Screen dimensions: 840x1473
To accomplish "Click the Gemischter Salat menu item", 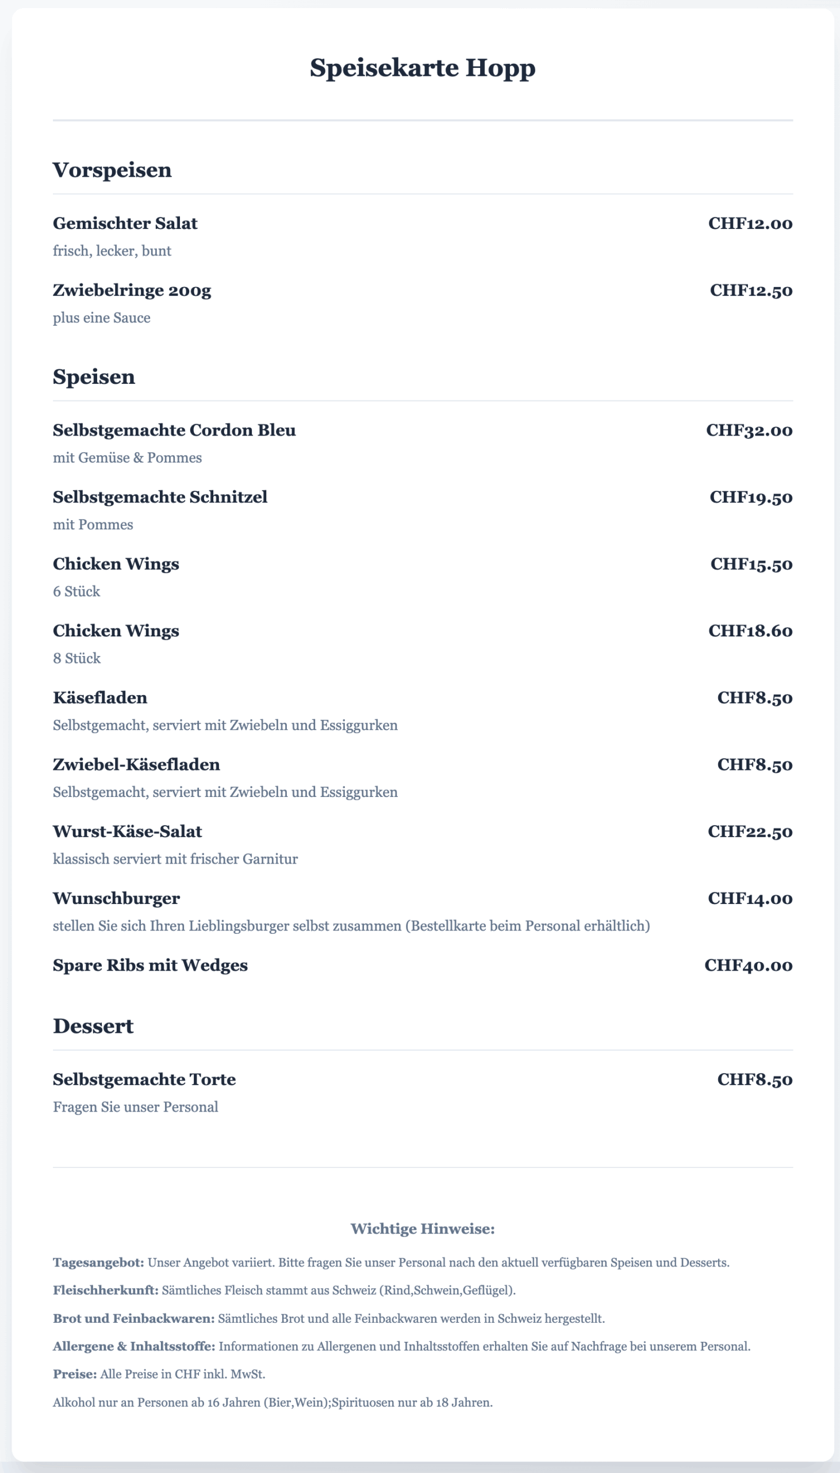I will 125,223.
